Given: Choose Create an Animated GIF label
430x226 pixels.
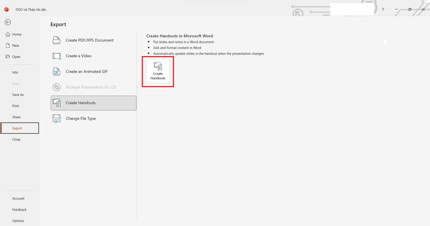Looking at the screenshot, I should tap(87, 72).
